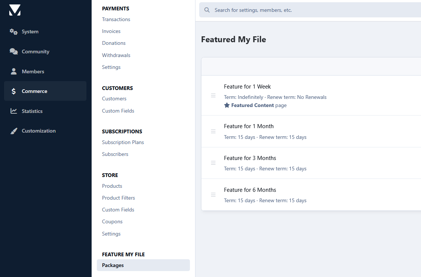
Task: Open the Featured Content page link
Action: tap(252, 106)
